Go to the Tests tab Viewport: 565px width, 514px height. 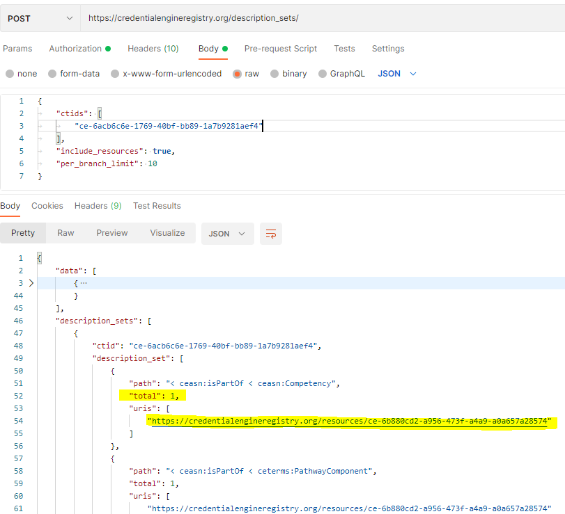tap(344, 49)
